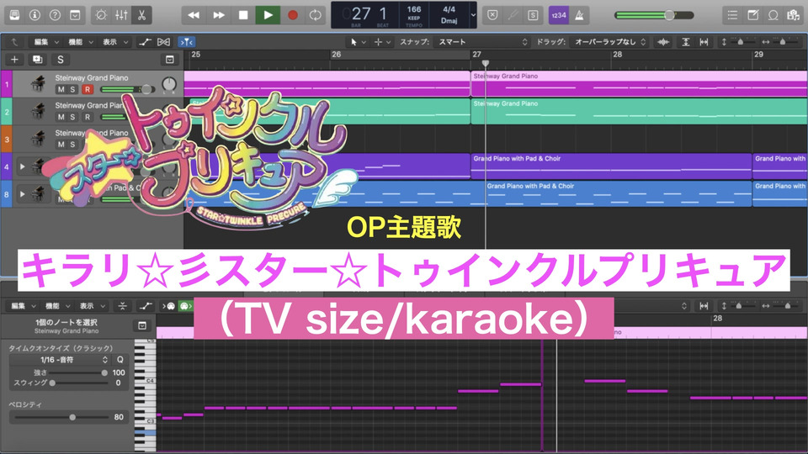Click bar 28 in the Tracks ruler
This screenshot has width=808, height=454.
point(617,54)
